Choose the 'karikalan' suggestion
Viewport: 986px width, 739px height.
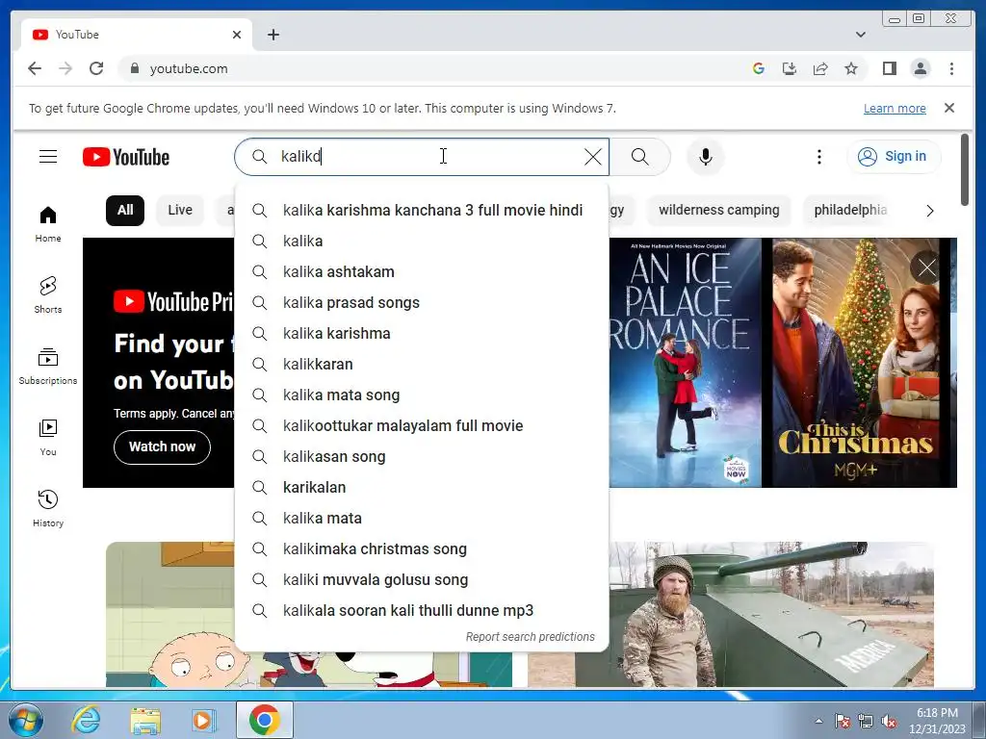click(x=422, y=487)
